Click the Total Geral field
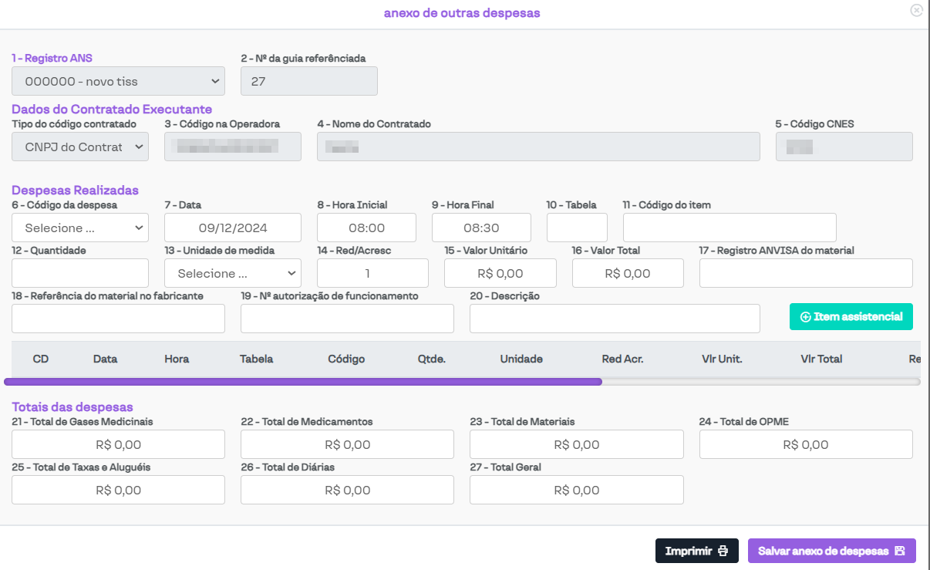The image size is (930, 570). pos(576,490)
